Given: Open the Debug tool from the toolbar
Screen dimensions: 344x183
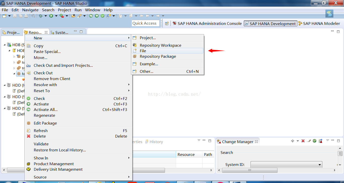Looking at the screenshot, I should point(40,16).
